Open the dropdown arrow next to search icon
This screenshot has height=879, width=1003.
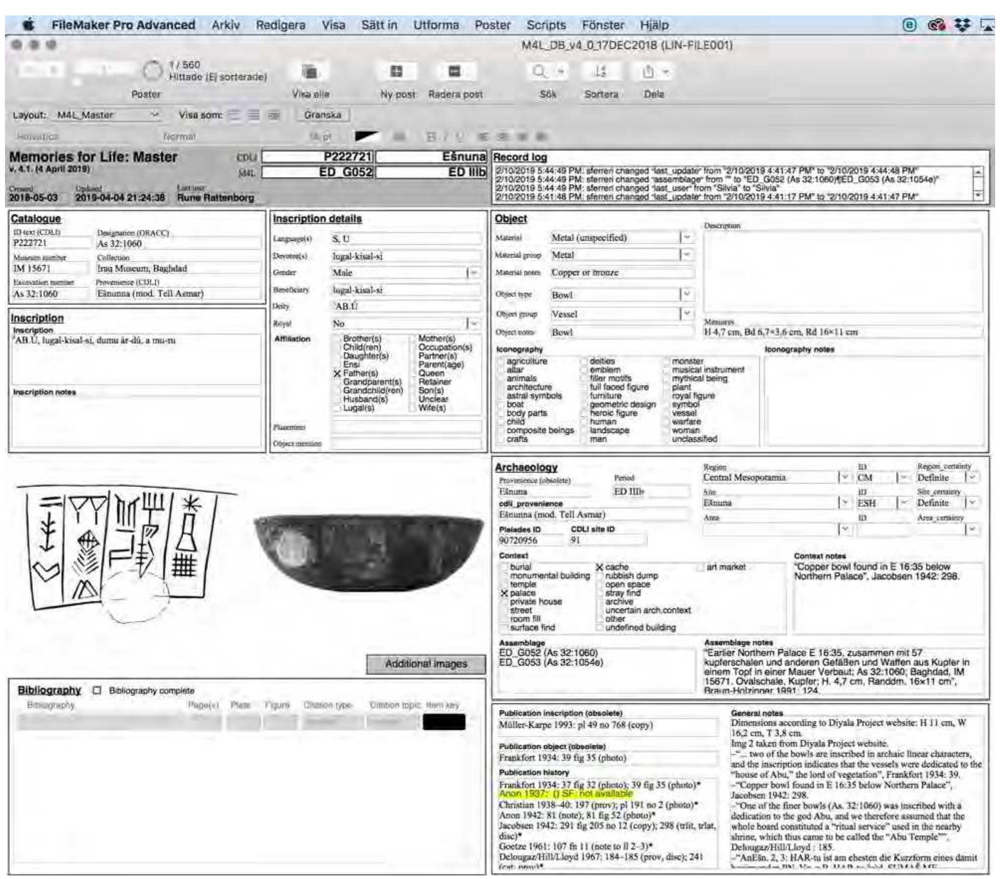(561, 72)
